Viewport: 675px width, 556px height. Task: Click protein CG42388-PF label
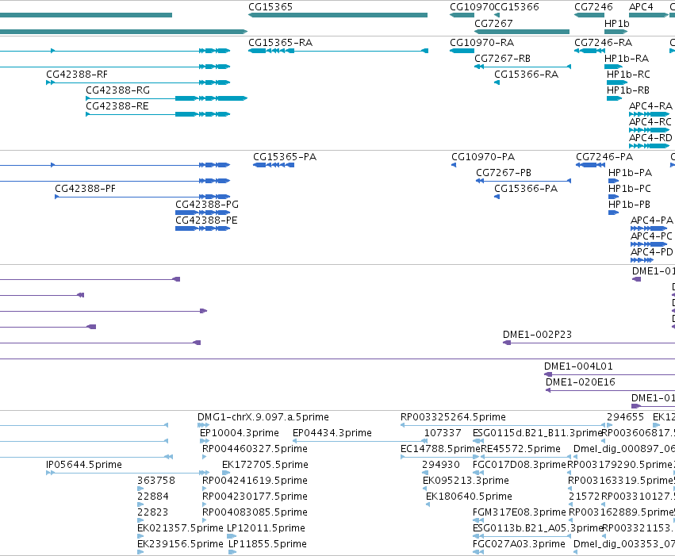coord(85,189)
